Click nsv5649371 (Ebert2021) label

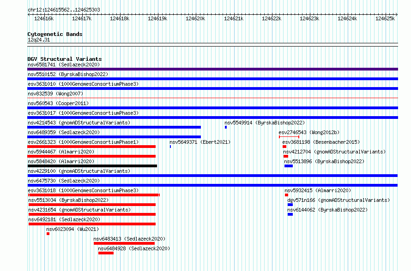200,142
